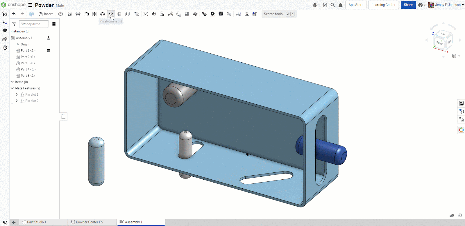Image resolution: width=465 pixels, height=226 pixels.
Task: Click the Fastened mate tool icon
Action: (70, 14)
